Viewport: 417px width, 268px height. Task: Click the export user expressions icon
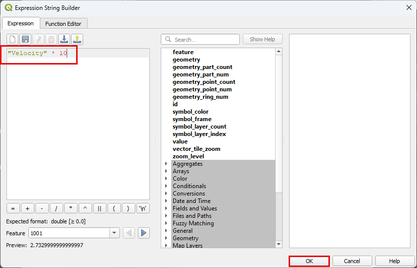(x=77, y=39)
